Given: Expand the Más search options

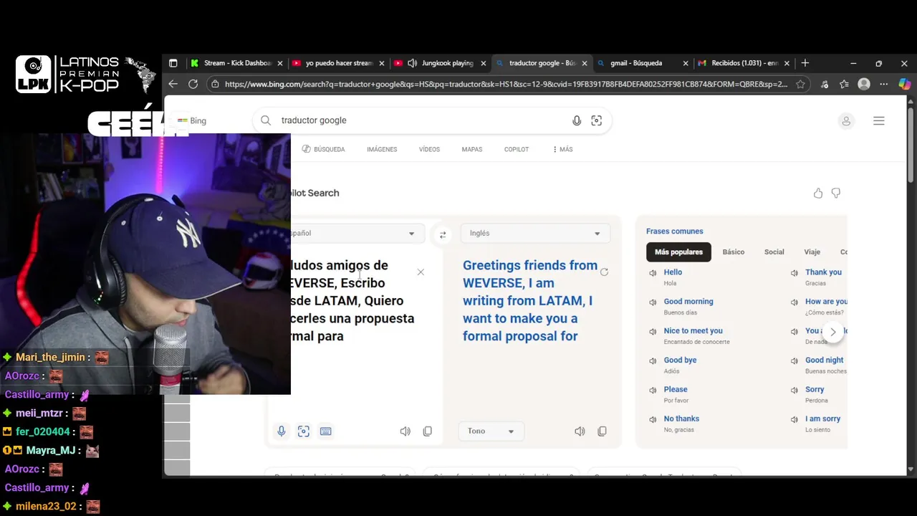Looking at the screenshot, I should click(563, 149).
